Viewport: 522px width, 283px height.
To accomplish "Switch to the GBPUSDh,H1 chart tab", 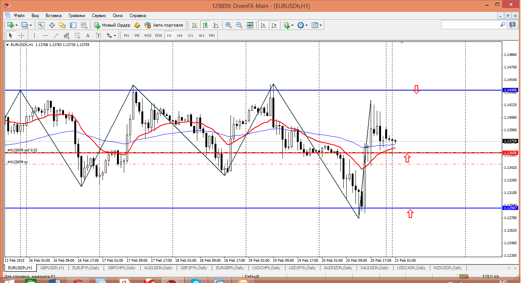I will coord(53,268).
